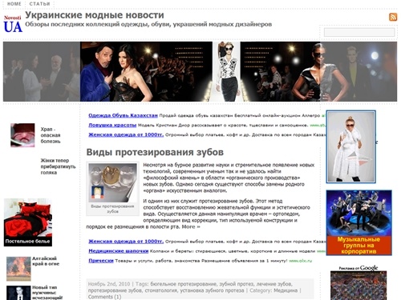Open the second Женская одежда от 1000тг ad link
The width and height of the screenshot is (401, 300).
click(126, 242)
